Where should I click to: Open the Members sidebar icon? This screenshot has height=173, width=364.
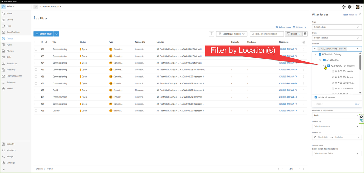pos(4,151)
